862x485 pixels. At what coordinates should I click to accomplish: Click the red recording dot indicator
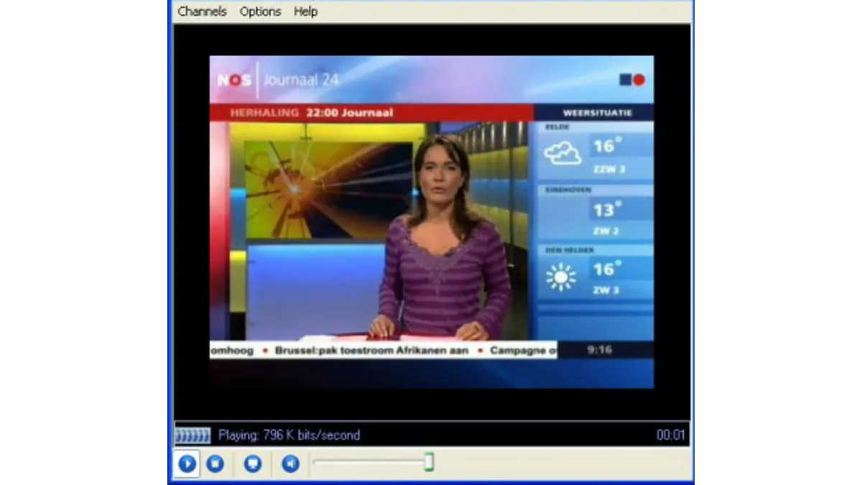[639, 79]
